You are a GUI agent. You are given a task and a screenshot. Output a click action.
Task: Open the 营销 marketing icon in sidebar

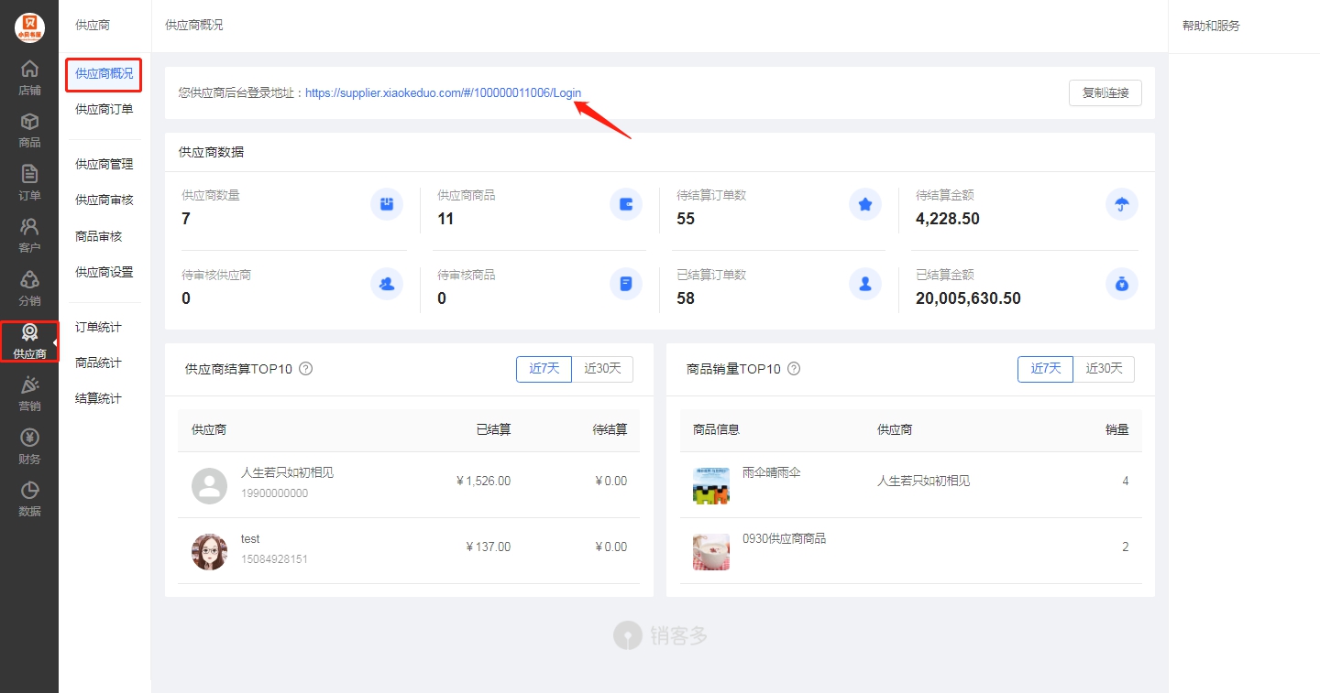coord(29,384)
